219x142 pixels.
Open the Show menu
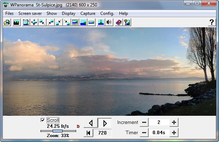pyautogui.click(x=52, y=13)
